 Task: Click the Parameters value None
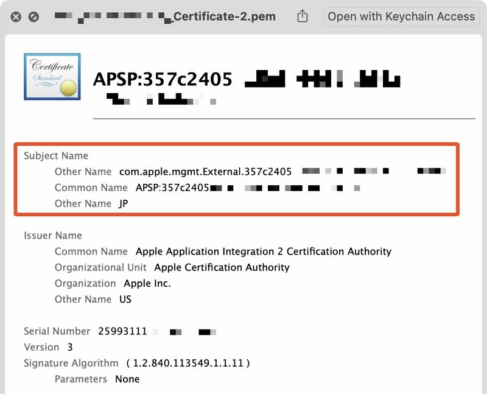tap(127, 379)
